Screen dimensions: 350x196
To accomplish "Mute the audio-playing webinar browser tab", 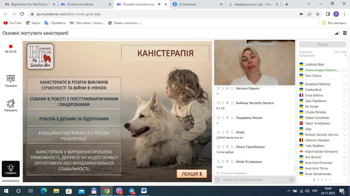I will [160, 4].
